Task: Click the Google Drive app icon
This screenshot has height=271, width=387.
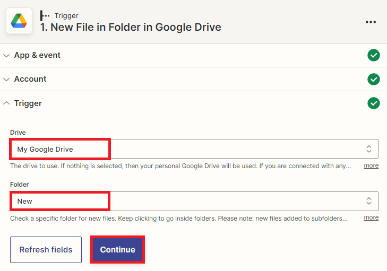Action: [19, 21]
